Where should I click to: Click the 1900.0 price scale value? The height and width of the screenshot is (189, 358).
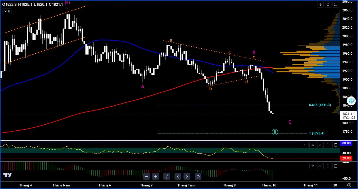[x=347, y=80]
